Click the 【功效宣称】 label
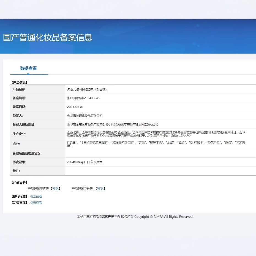Screen dimensions: 256x256 tap(19, 203)
